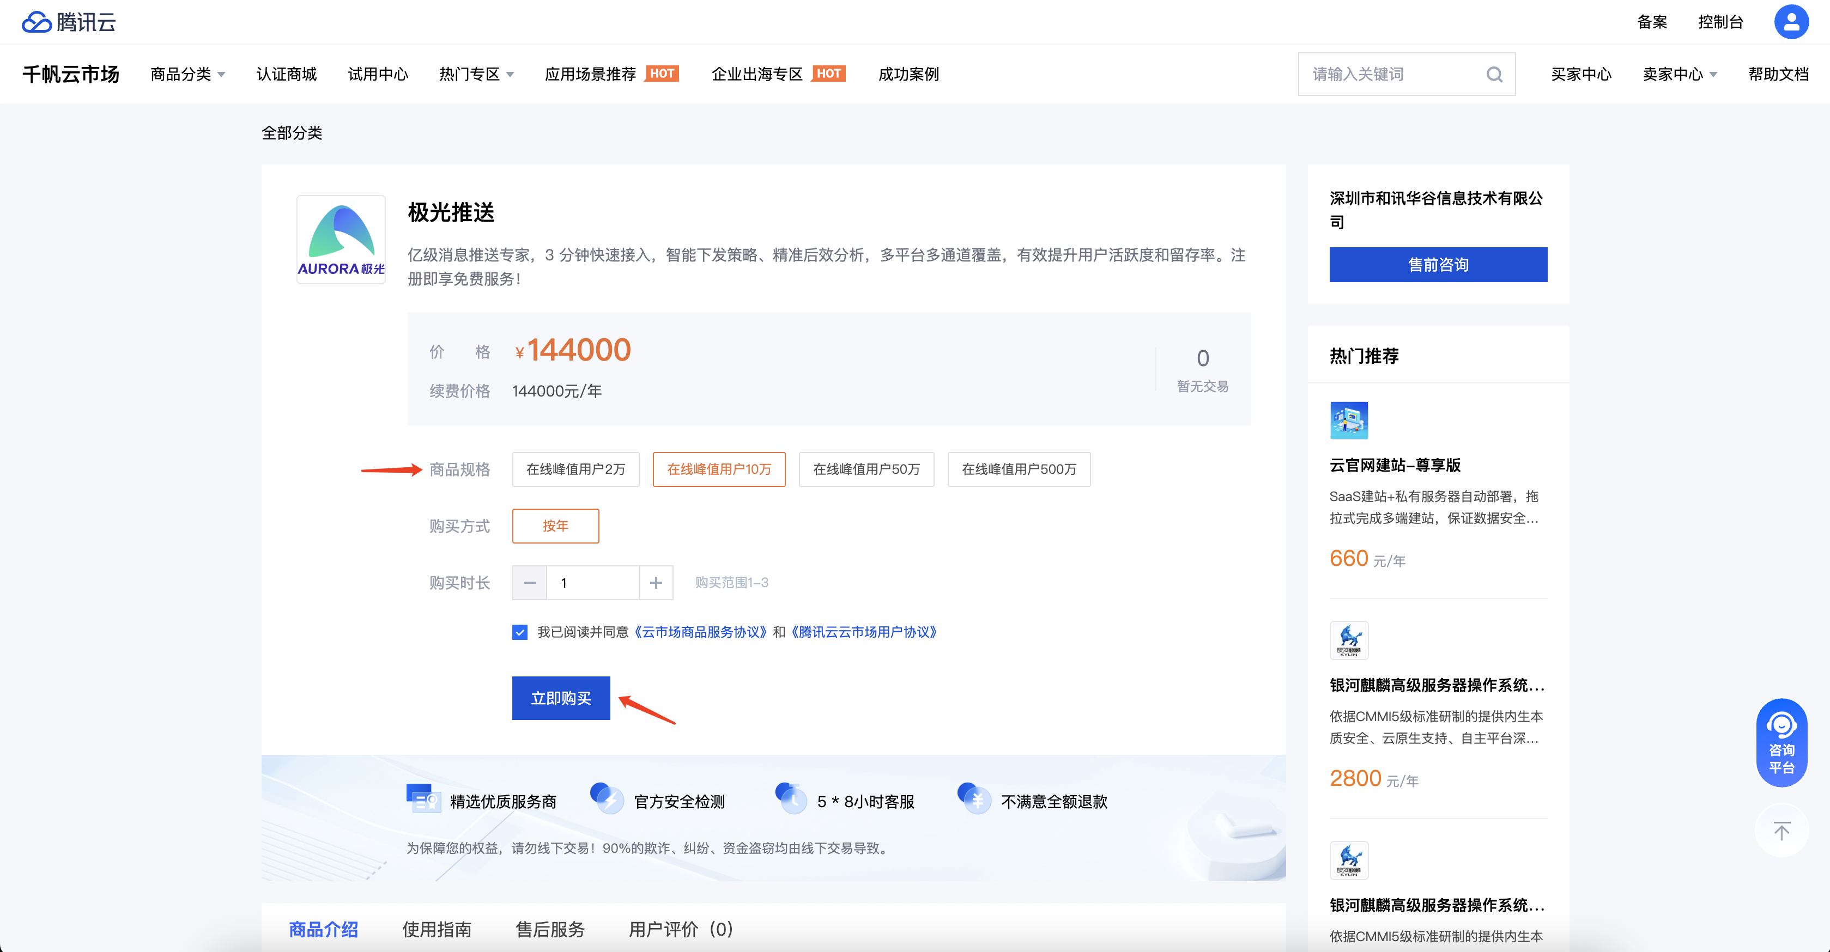This screenshot has height=952, width=1830.
Task: Select spec 在线峰值用户500万
Action: pos(1019,469)
